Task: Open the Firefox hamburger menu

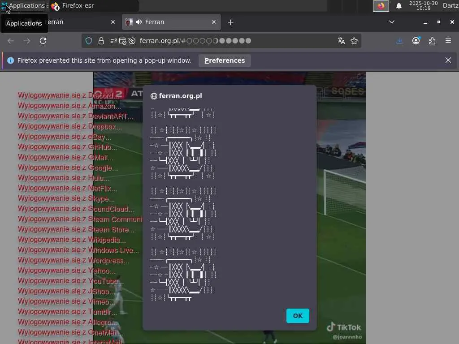Action: click(x=448, y=41)
